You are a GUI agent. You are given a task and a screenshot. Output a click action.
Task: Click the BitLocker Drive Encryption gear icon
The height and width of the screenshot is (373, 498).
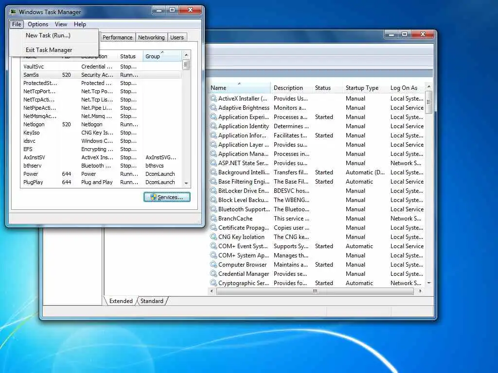click(x=213, y=190)
